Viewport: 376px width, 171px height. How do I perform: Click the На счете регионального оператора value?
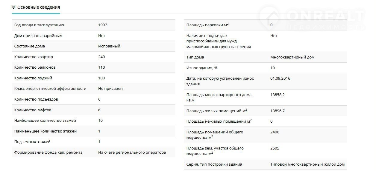(x=132, y=152)
